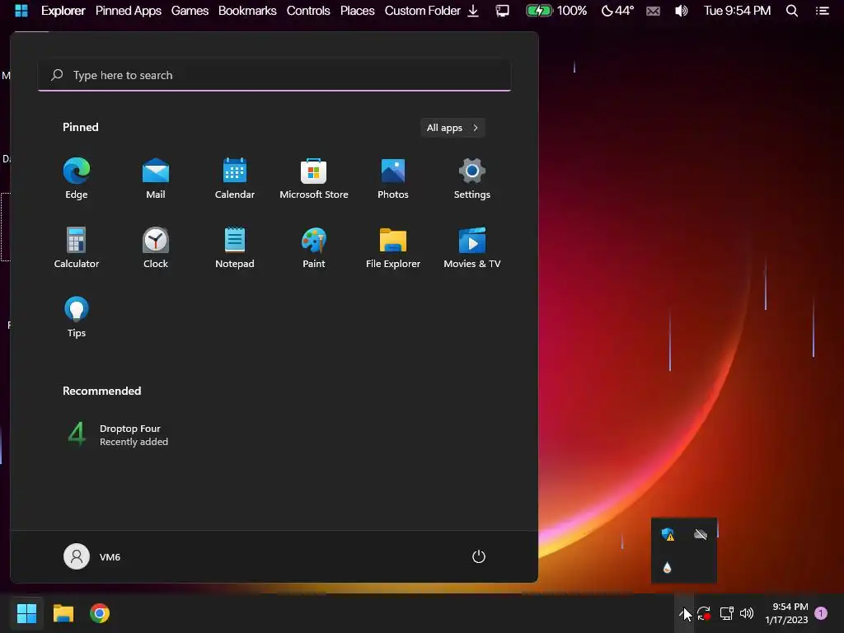The image size is (844, 633).
Task: Open the Calendar app
Action: pos(235,178)
